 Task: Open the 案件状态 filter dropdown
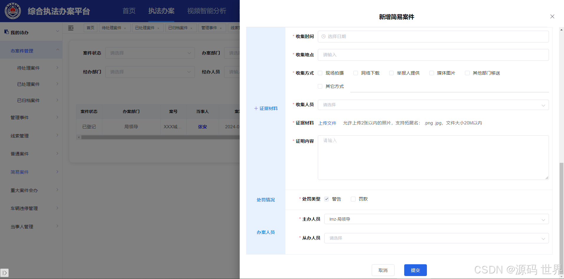click(x=150, y=53)
